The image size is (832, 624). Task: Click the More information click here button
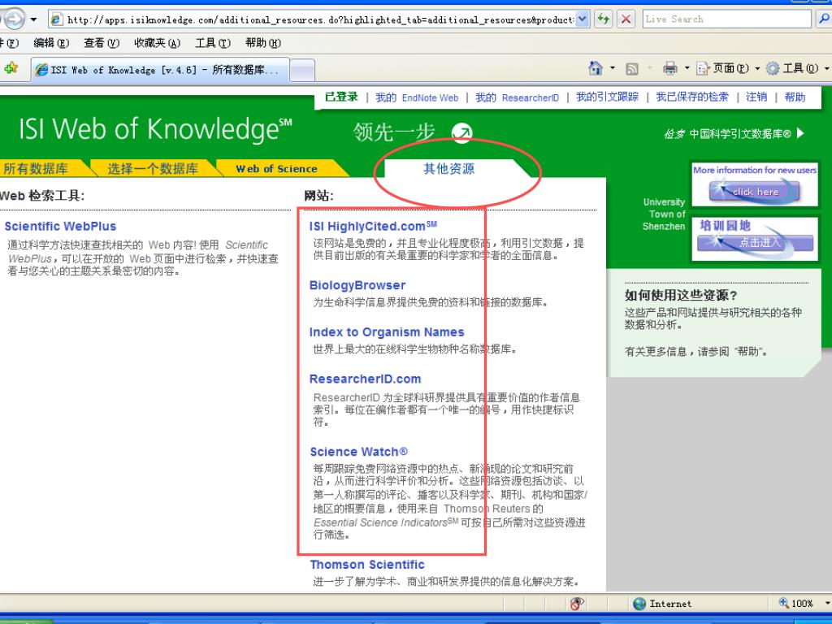click(754, 191)
